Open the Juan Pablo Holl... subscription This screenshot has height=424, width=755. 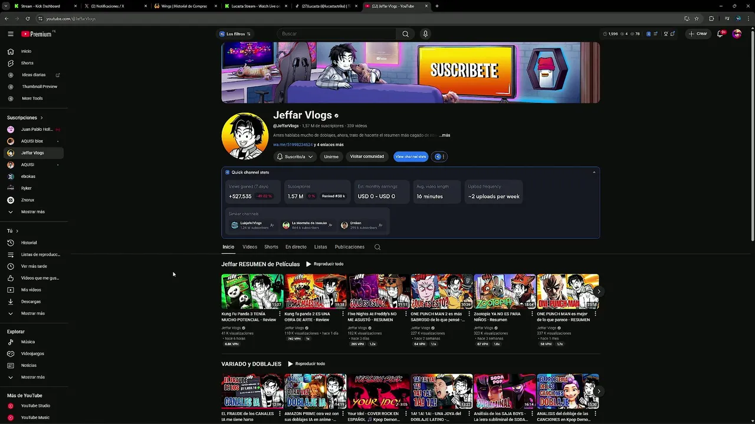(34, 129)
